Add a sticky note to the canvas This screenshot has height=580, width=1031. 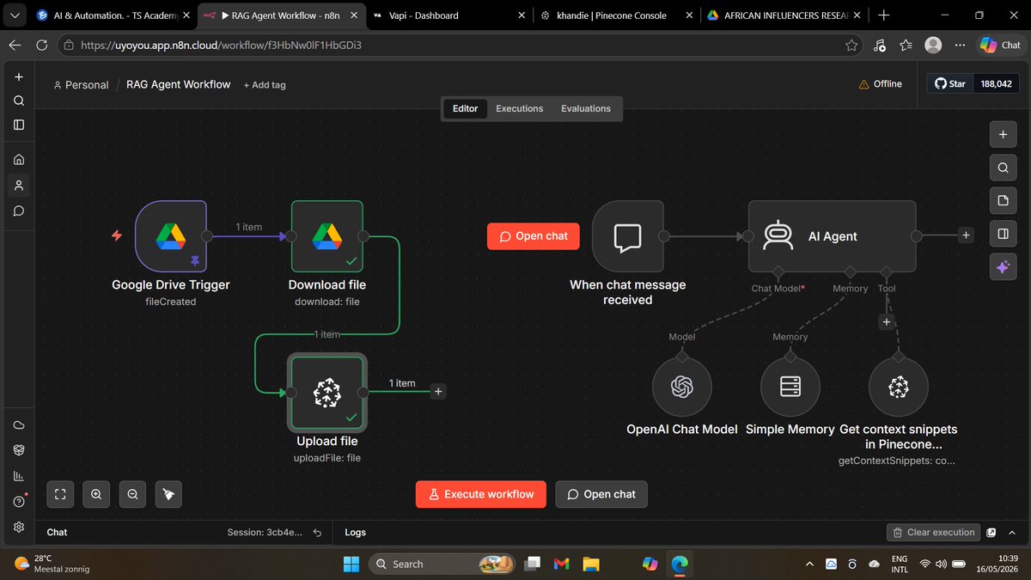1003,200
